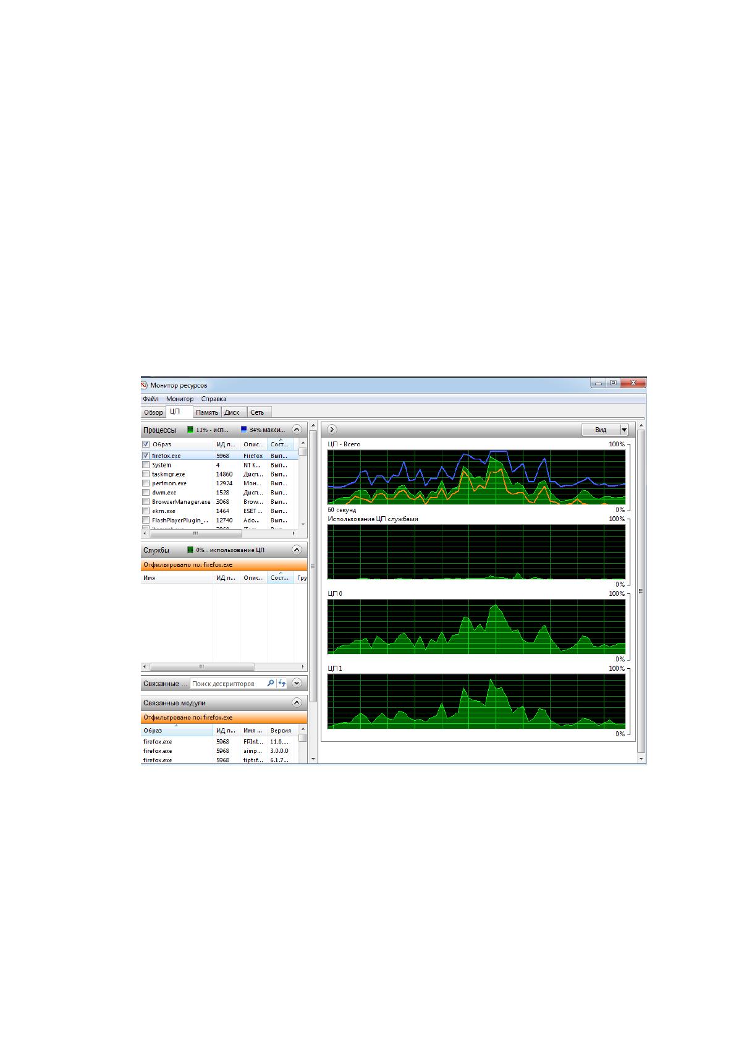This screenshot has width=736, height=1041.
Task: Switch to the Память tab
Action: pos(207,412)
